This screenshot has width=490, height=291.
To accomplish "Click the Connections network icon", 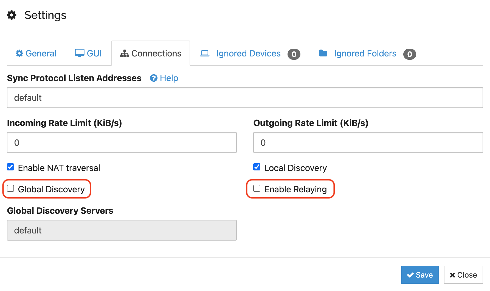I will (x=124, y=53).
